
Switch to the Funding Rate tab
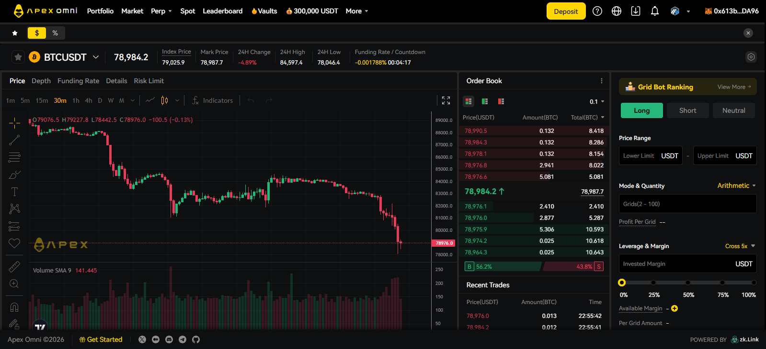pos(78,81)
